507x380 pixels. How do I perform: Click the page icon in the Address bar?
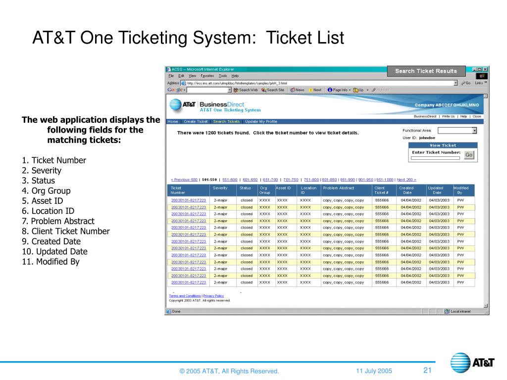pyautogui.click(x=184, y=83)
